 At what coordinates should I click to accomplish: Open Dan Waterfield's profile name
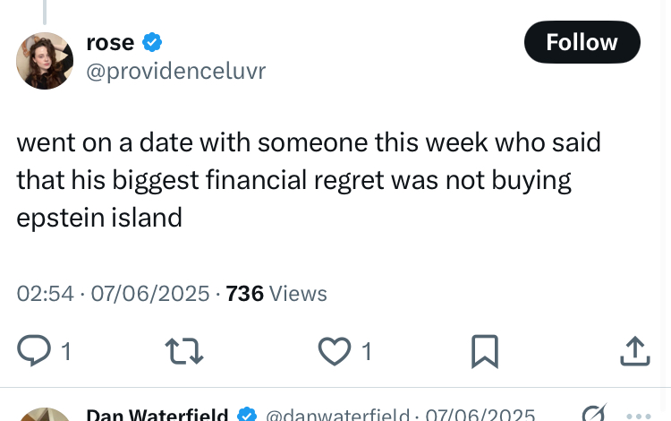pos(157,415)
